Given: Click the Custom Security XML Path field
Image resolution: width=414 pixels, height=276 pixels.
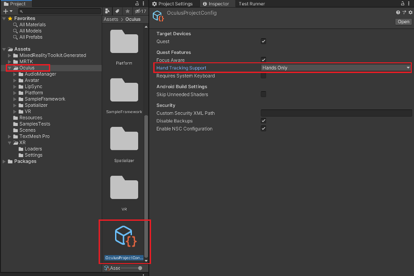Looking at the screenshot, I should [x=336, y=113].
